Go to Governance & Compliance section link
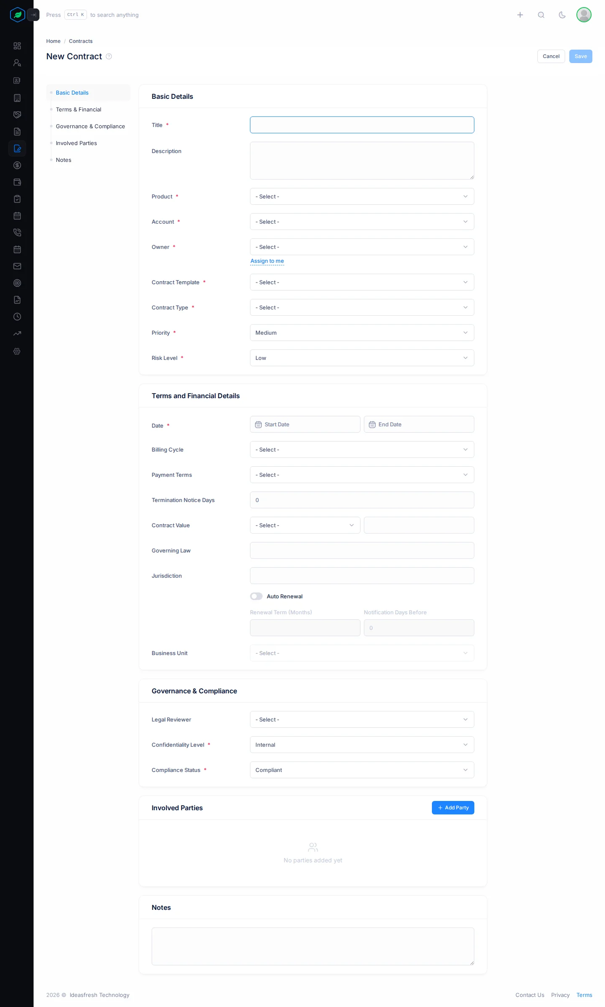Screen dimensions: 605x1007 pyautogui.click(x=90, y=126)
